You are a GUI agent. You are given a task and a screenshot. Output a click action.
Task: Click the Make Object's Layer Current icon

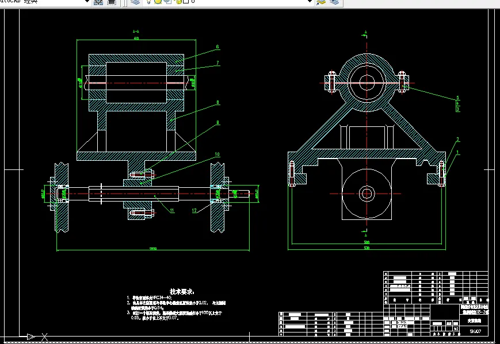pyautogui.click(x=321, y=2)
